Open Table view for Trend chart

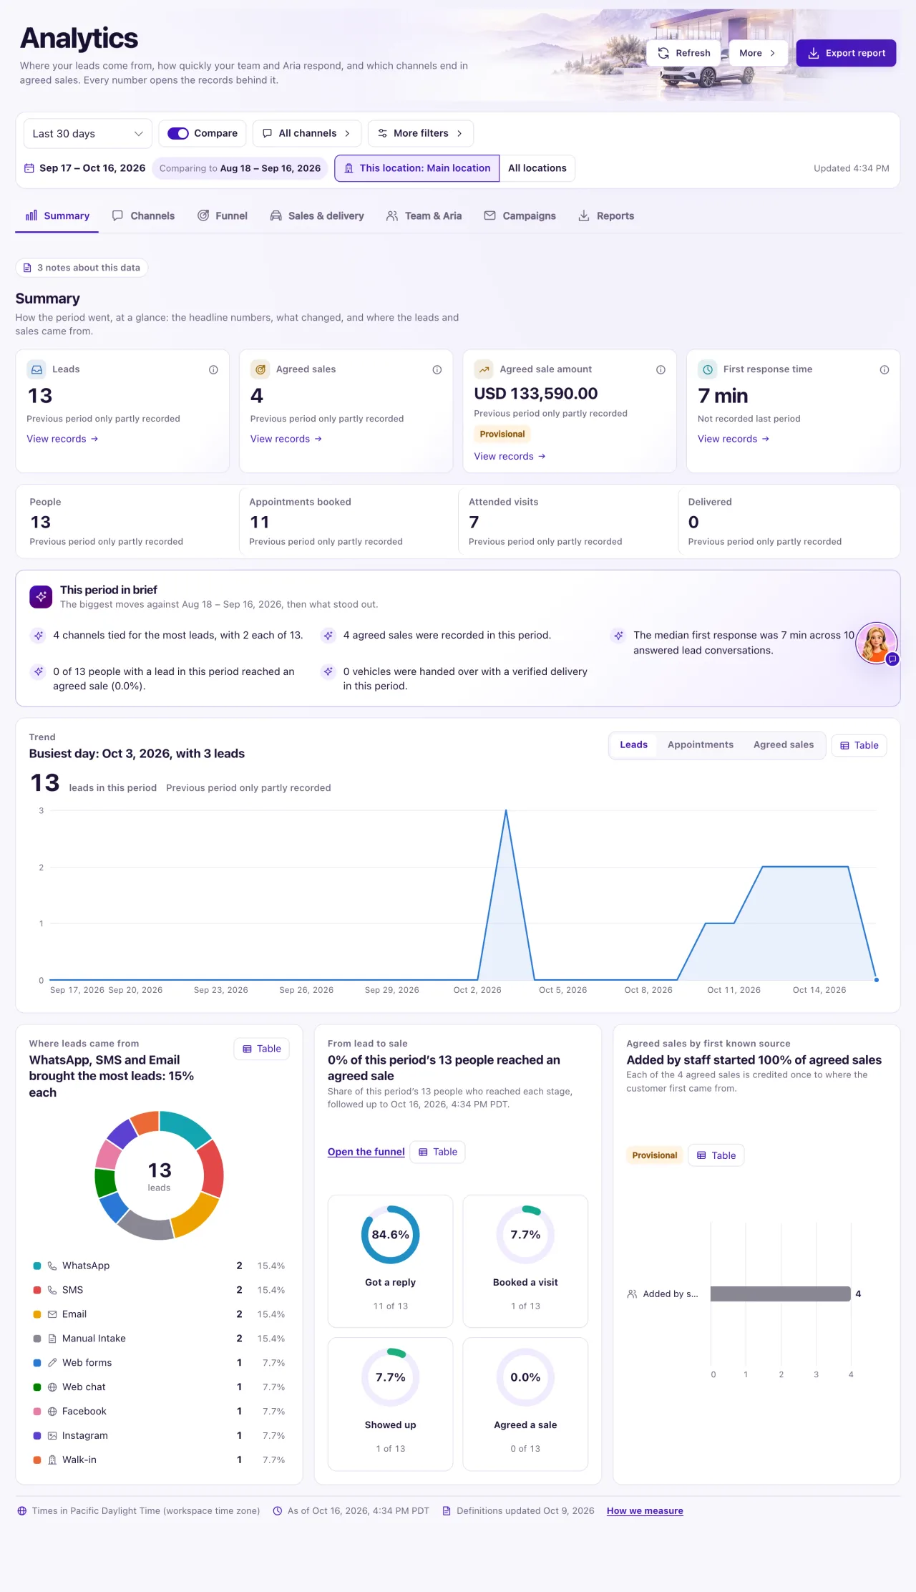859,745
